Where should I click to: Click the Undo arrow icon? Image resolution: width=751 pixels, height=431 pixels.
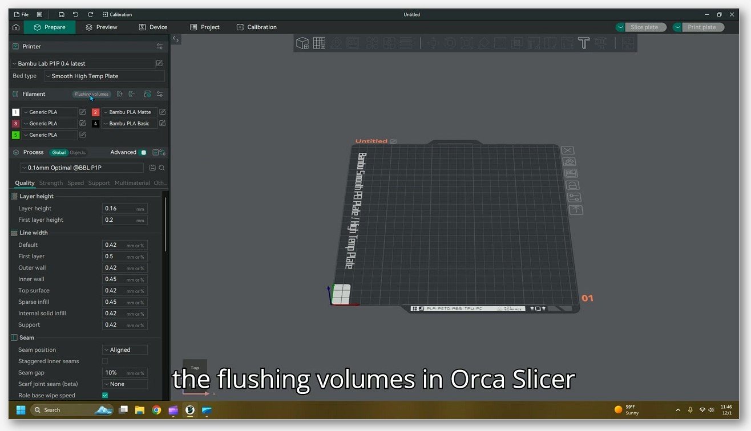75,14
